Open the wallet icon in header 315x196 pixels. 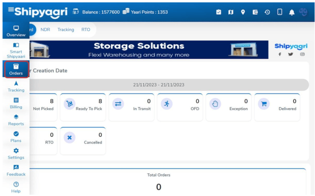pyautogui.click(x=255, y=12)
